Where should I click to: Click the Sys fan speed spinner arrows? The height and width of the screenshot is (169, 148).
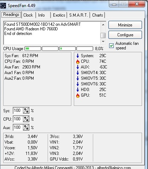(x=26, y=110)
